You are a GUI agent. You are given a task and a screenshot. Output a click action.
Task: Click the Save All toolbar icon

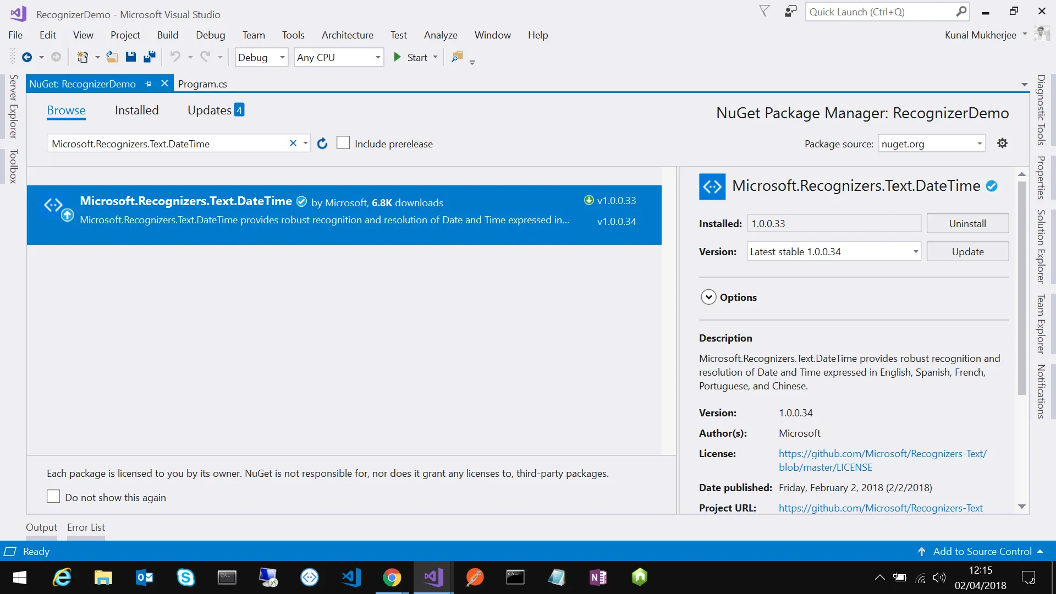click(149, 57)
